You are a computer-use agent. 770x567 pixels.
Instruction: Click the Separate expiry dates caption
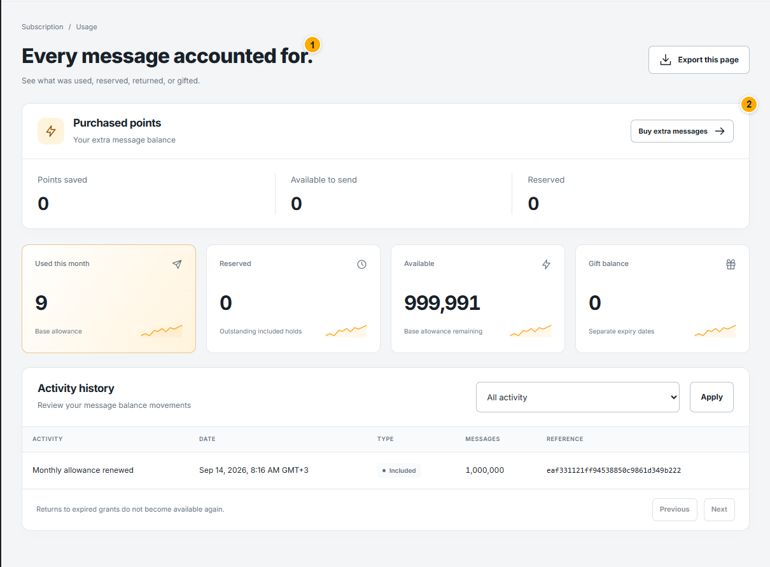point(621,331)
